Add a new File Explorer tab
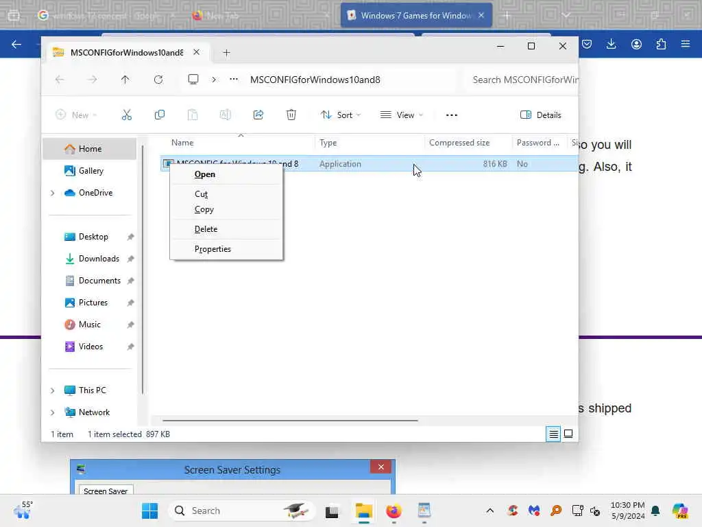 tap(226, 53)
